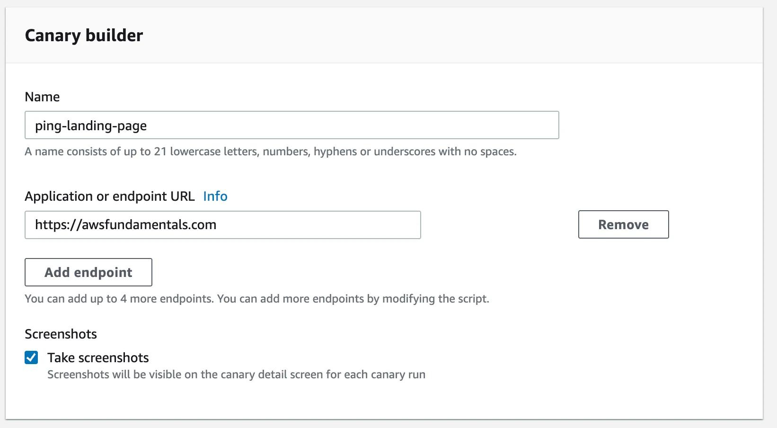This screenshot has height=428, width=777.
Task: Click the Canary builder header
Action: point(84,35)
